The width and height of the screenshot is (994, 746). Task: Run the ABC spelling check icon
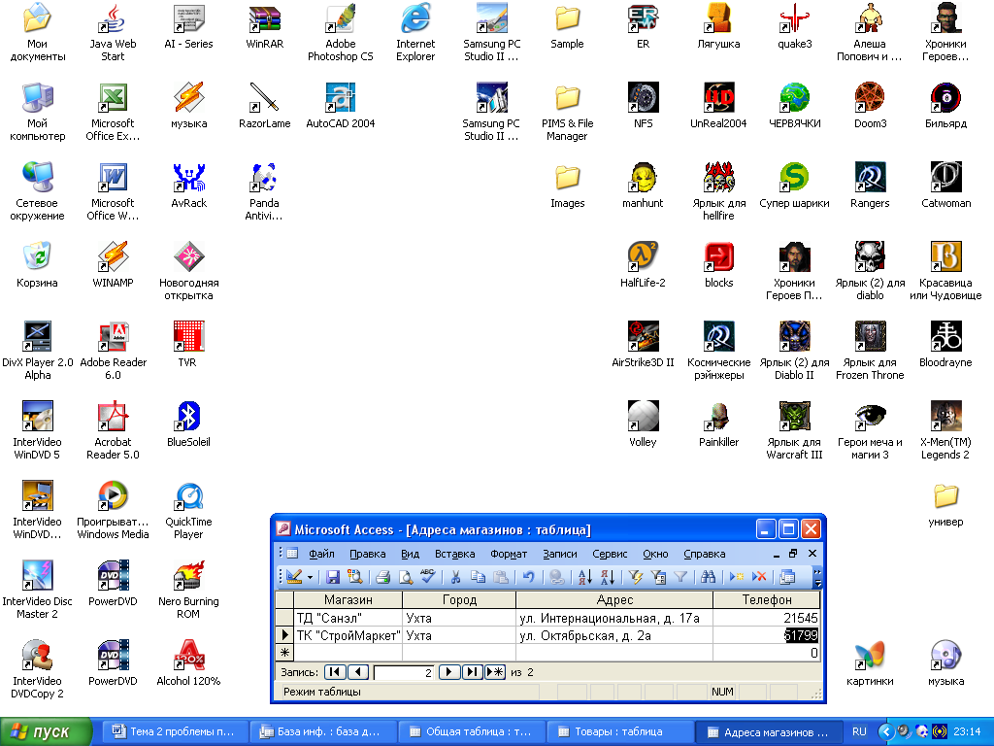(428, 577)
